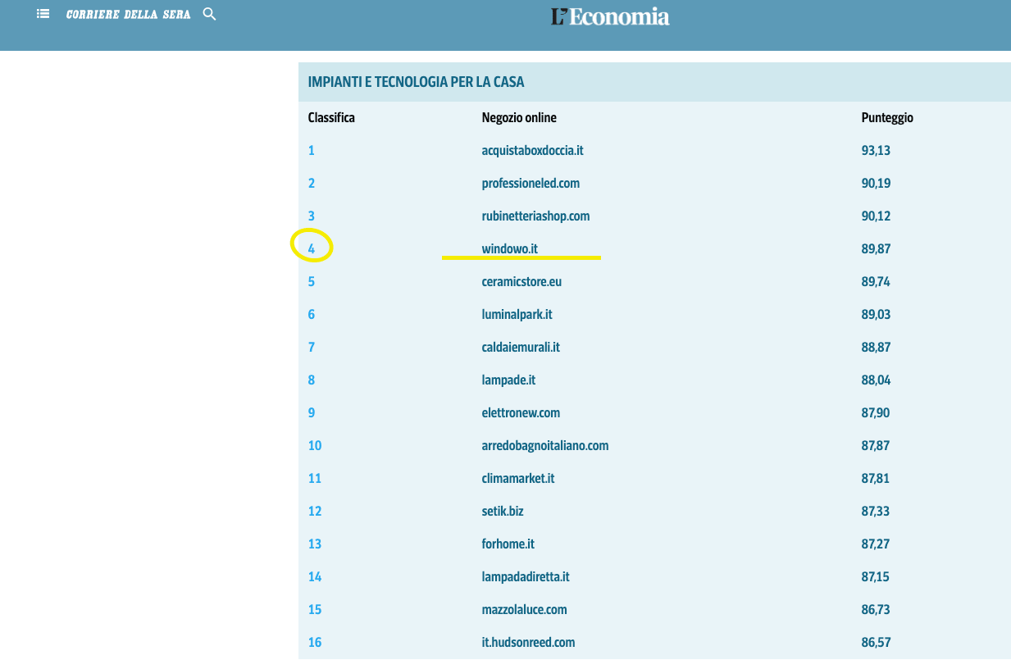Viewport: 1011px width, 669px height.
Task: Select rank number 10 in Classifica
Action: pyautogui.click(x=315, y=445)
